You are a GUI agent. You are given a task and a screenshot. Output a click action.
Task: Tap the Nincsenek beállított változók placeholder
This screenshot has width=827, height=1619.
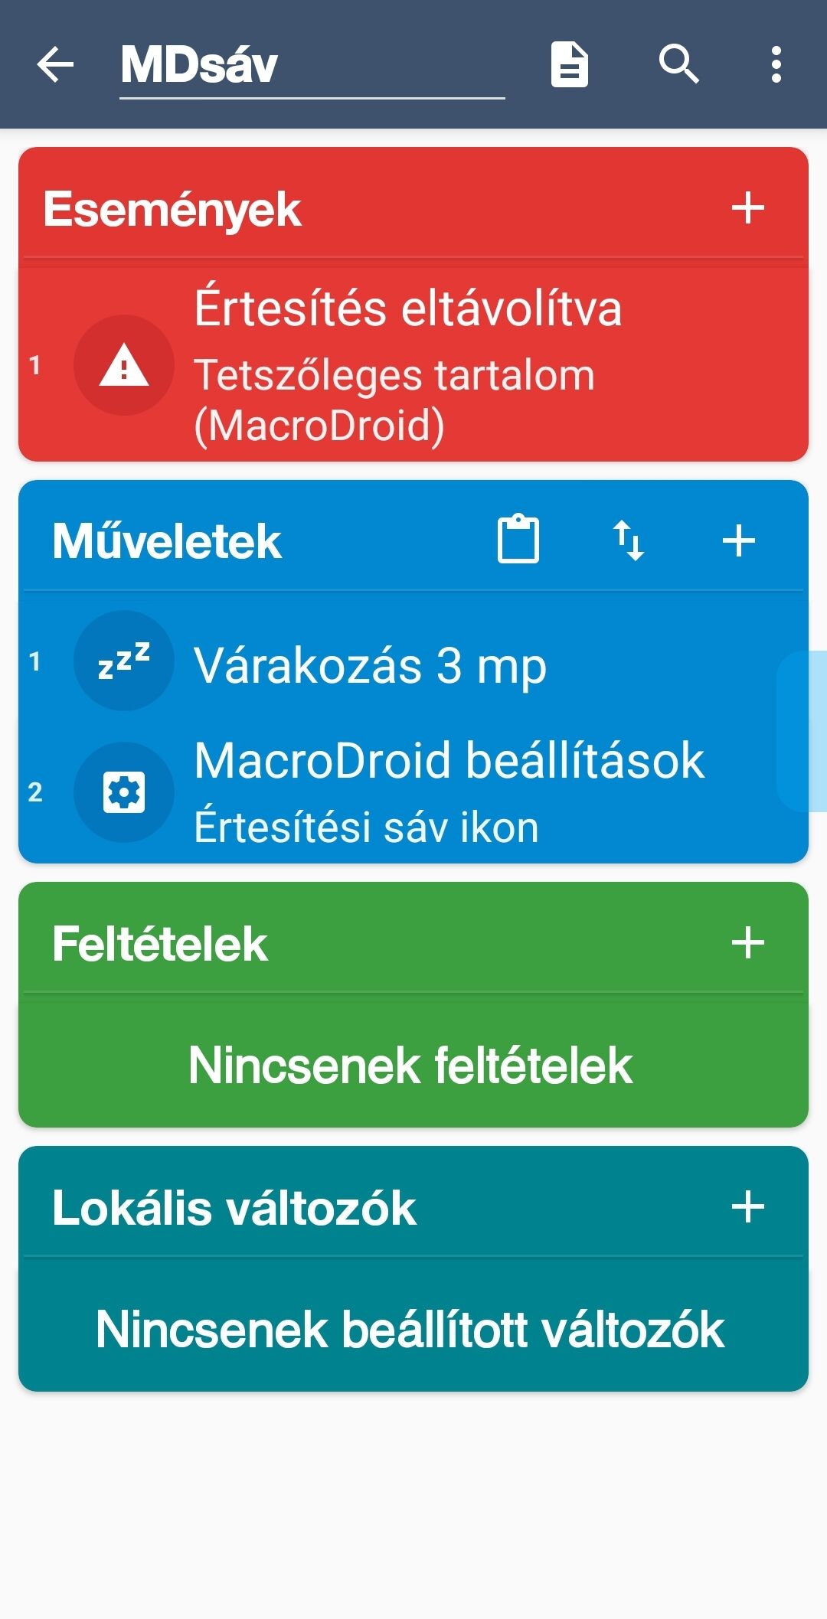click(x=411, y=1329)
